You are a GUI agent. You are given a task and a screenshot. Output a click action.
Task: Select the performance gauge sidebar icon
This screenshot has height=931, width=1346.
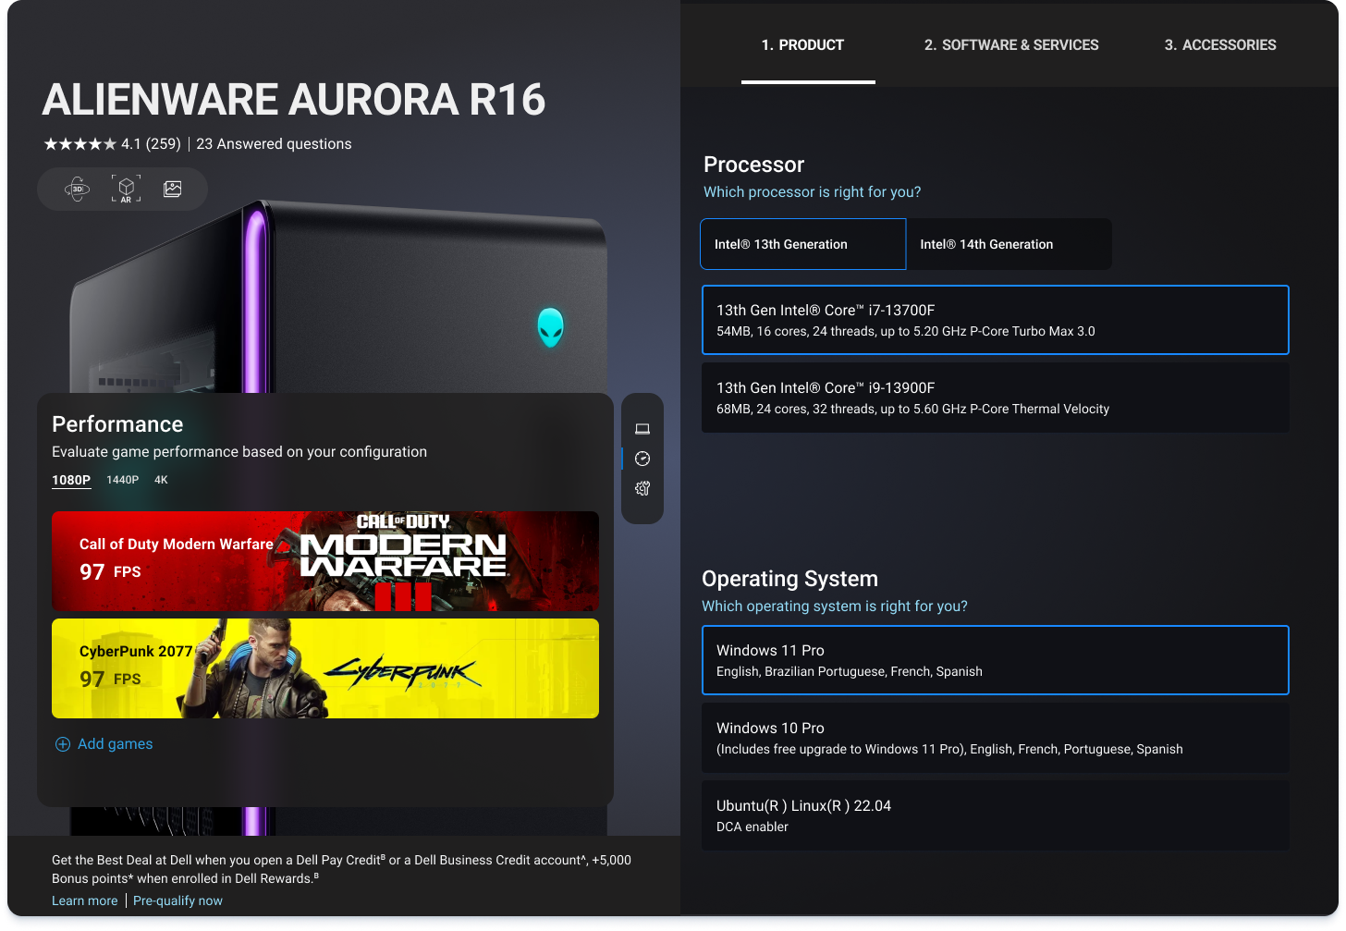tap(642, 459)
